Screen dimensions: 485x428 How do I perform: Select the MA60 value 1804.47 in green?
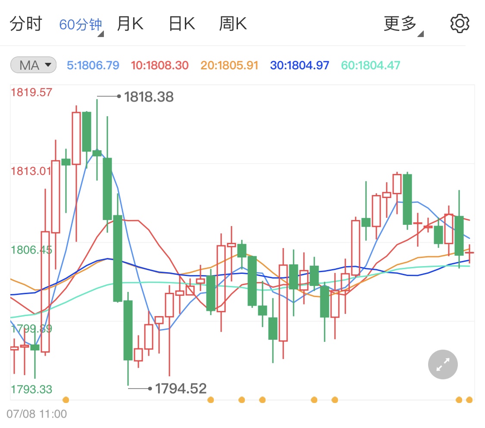(370, 65)
